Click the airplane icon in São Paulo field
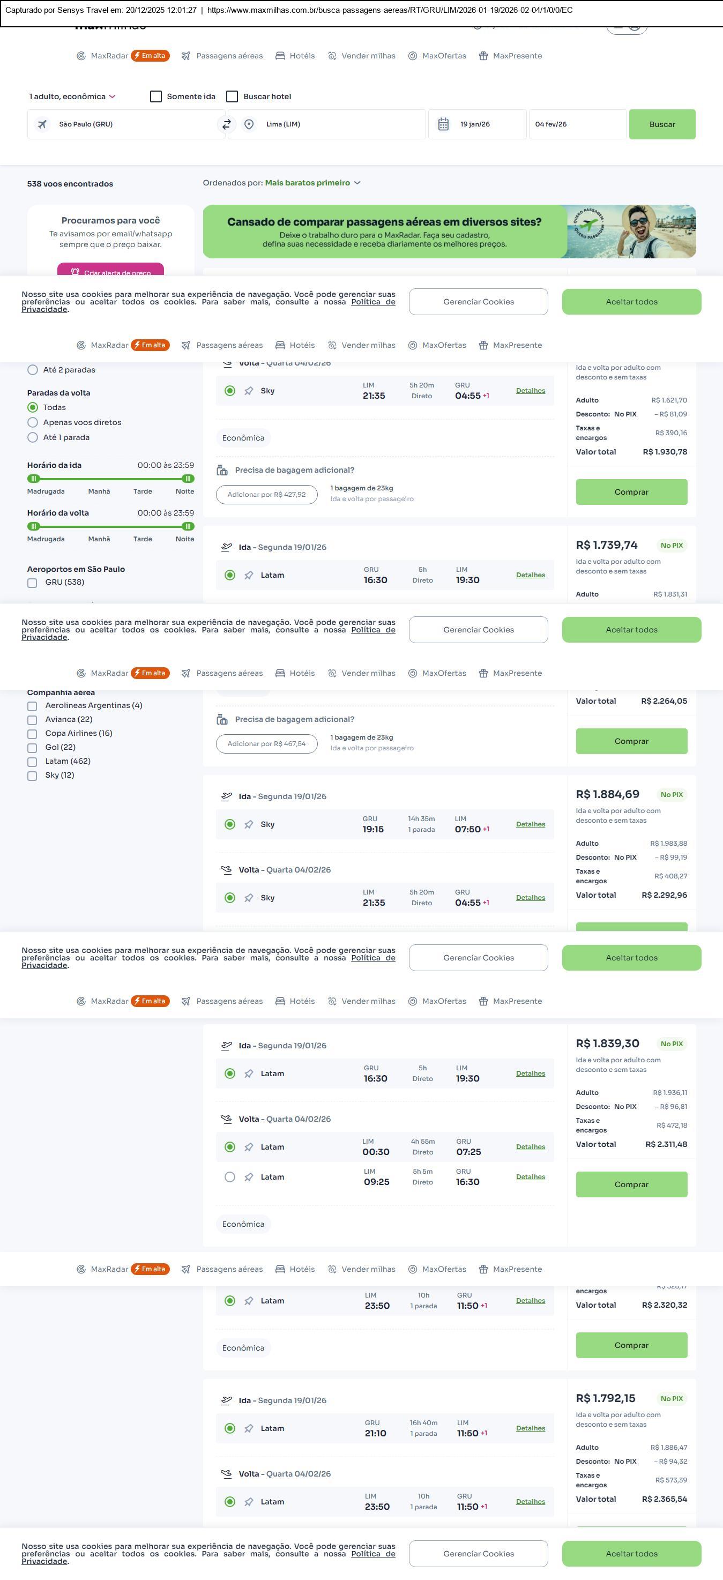The width and height of the screenshot is (723, 1580). coord(42,124)
